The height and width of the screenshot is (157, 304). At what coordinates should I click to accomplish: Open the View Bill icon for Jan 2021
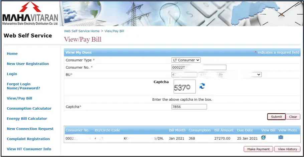coord(263,137)
